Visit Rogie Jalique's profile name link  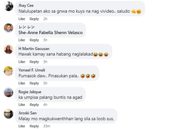30,92
